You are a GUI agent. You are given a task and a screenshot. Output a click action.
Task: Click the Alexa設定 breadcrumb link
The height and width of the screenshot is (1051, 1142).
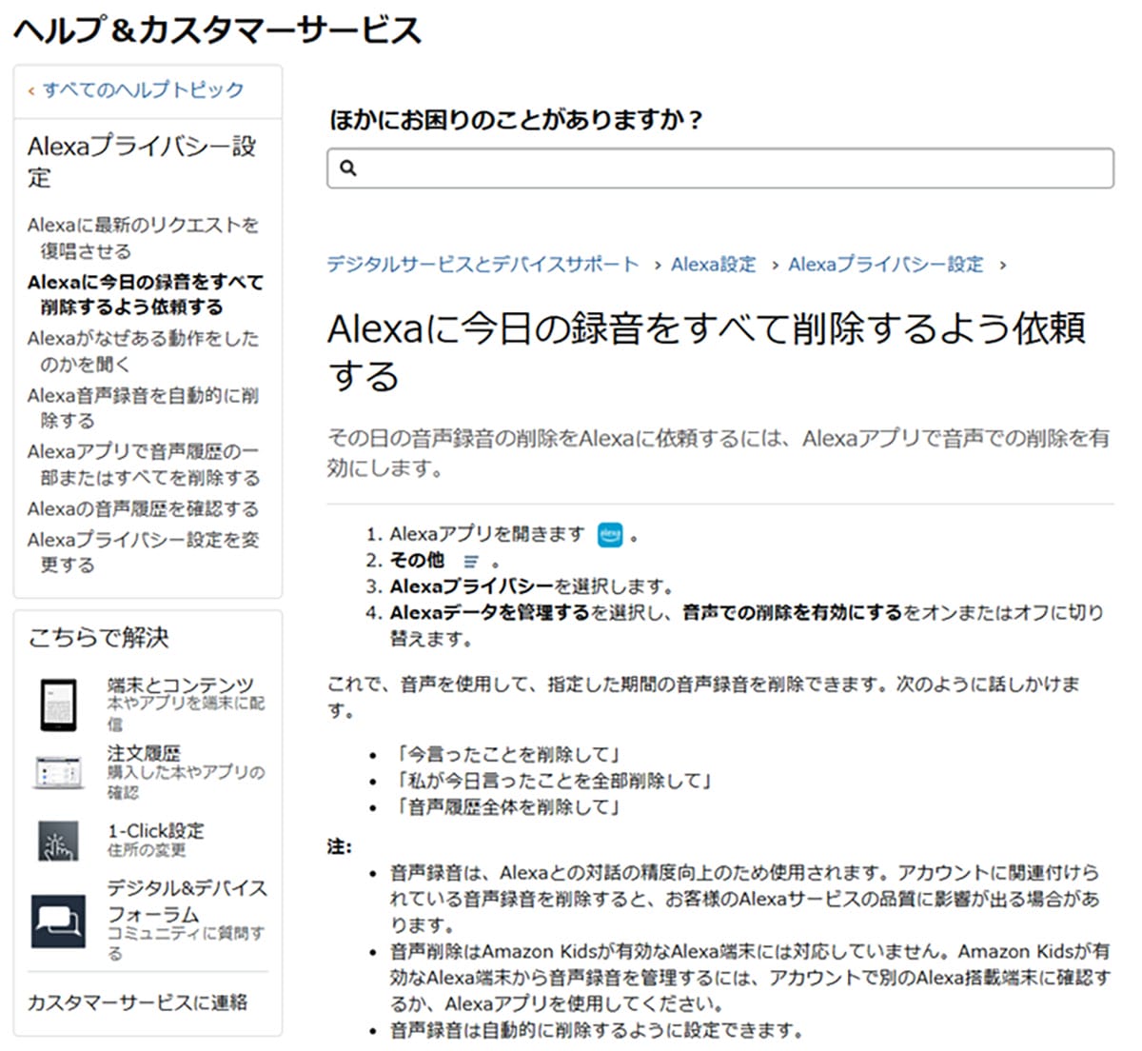click(x=713, y=265)
